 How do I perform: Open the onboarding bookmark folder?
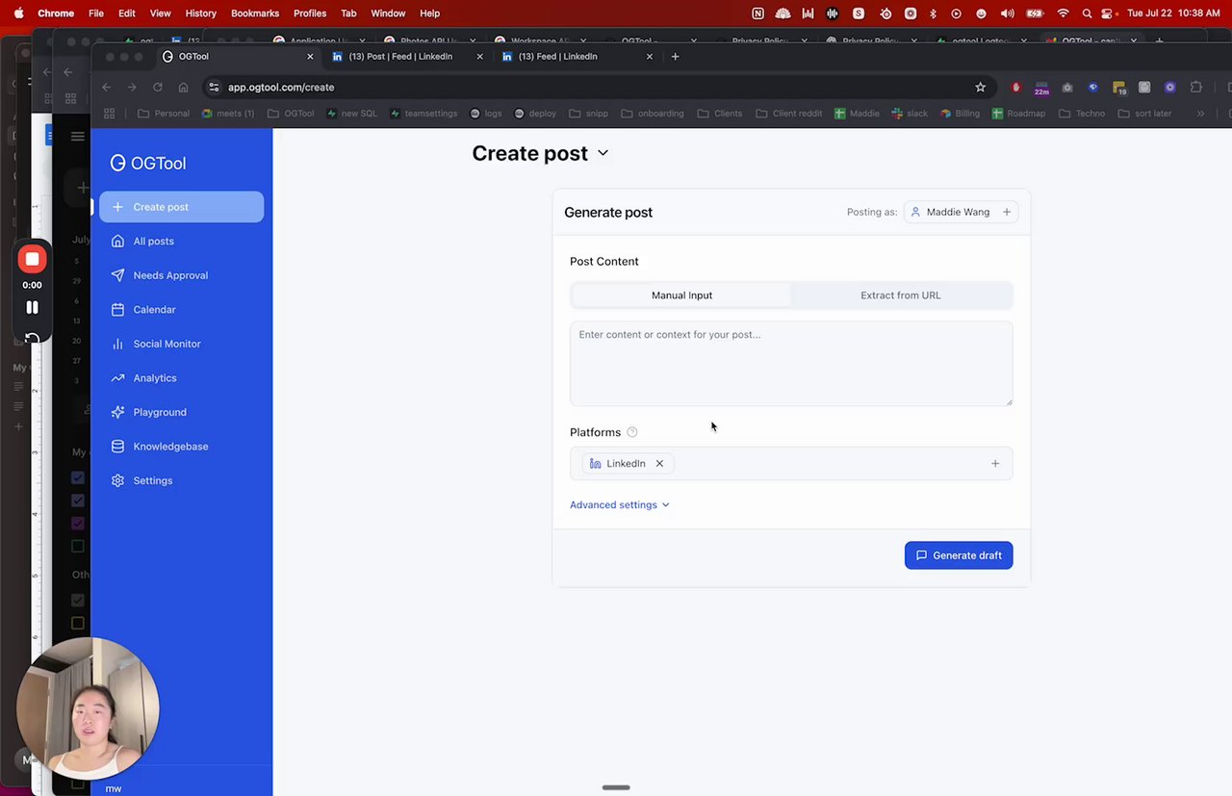pyautogui.click(x=653, y=114)
